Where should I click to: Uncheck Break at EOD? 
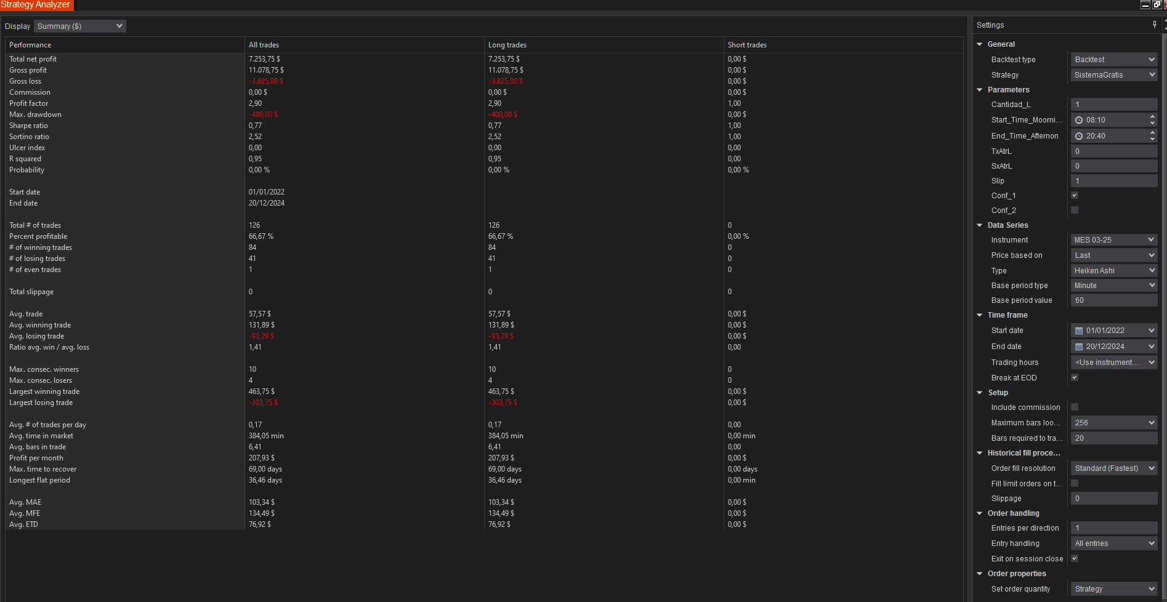coord(1075,377)
